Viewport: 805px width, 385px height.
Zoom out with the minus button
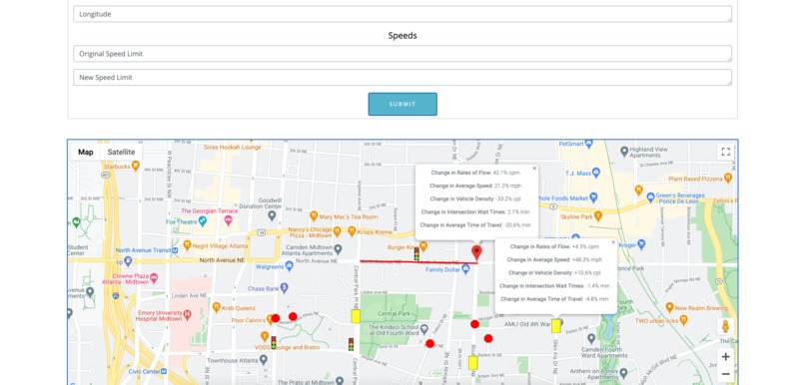point(725,374)
